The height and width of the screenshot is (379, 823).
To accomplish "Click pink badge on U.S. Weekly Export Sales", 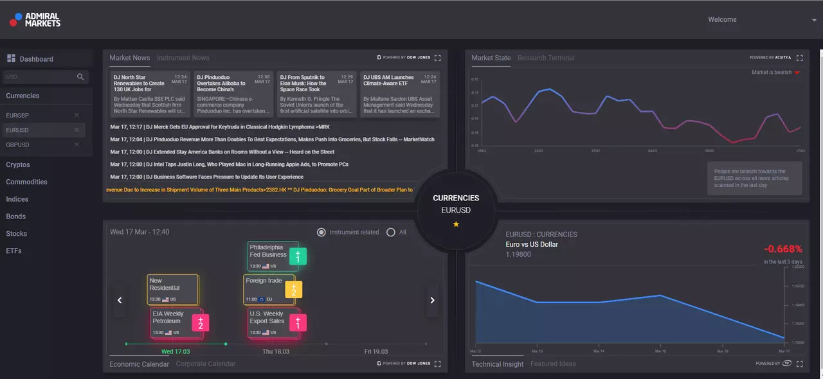I will tap(298, 322).
